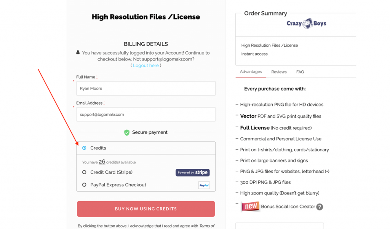390x229 pixels.
Task: Click the Powered by Stripe badge
Action: tap(192, 173)
